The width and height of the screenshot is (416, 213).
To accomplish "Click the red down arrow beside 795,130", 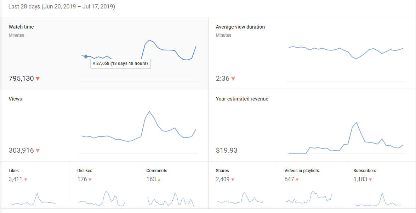I will (x=38, y=79).
